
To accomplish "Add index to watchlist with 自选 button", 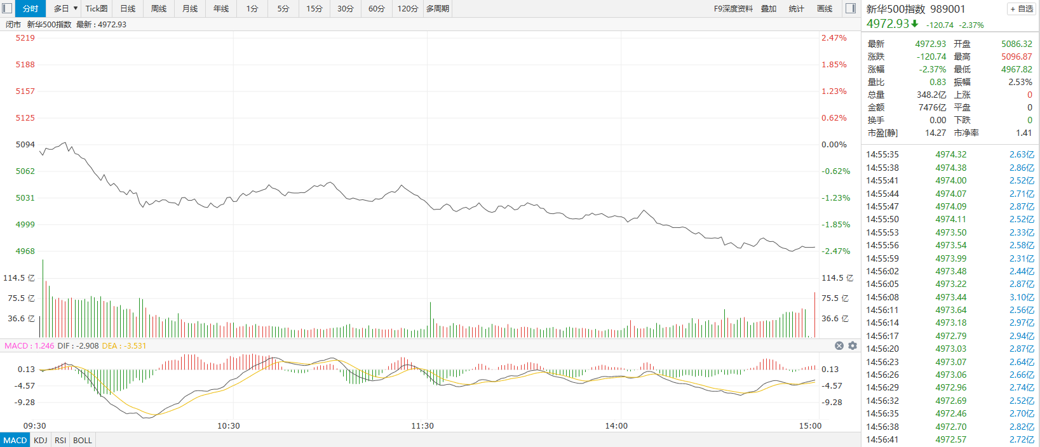I will (x=1022, y=9).
